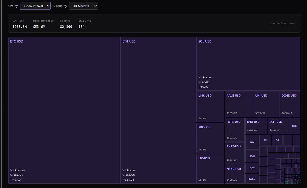The height and width of the screenshot is (188, 307).
Task: Click the $578.0K value in AVAX-USD
Action: click(x=232, y=160)
